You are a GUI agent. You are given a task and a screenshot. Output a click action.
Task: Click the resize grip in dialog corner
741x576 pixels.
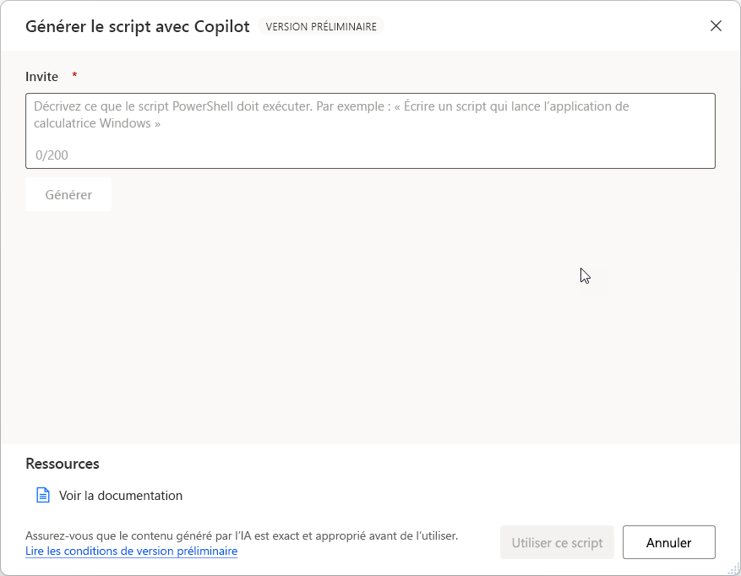pyautogui.click(x=735, y=570)
